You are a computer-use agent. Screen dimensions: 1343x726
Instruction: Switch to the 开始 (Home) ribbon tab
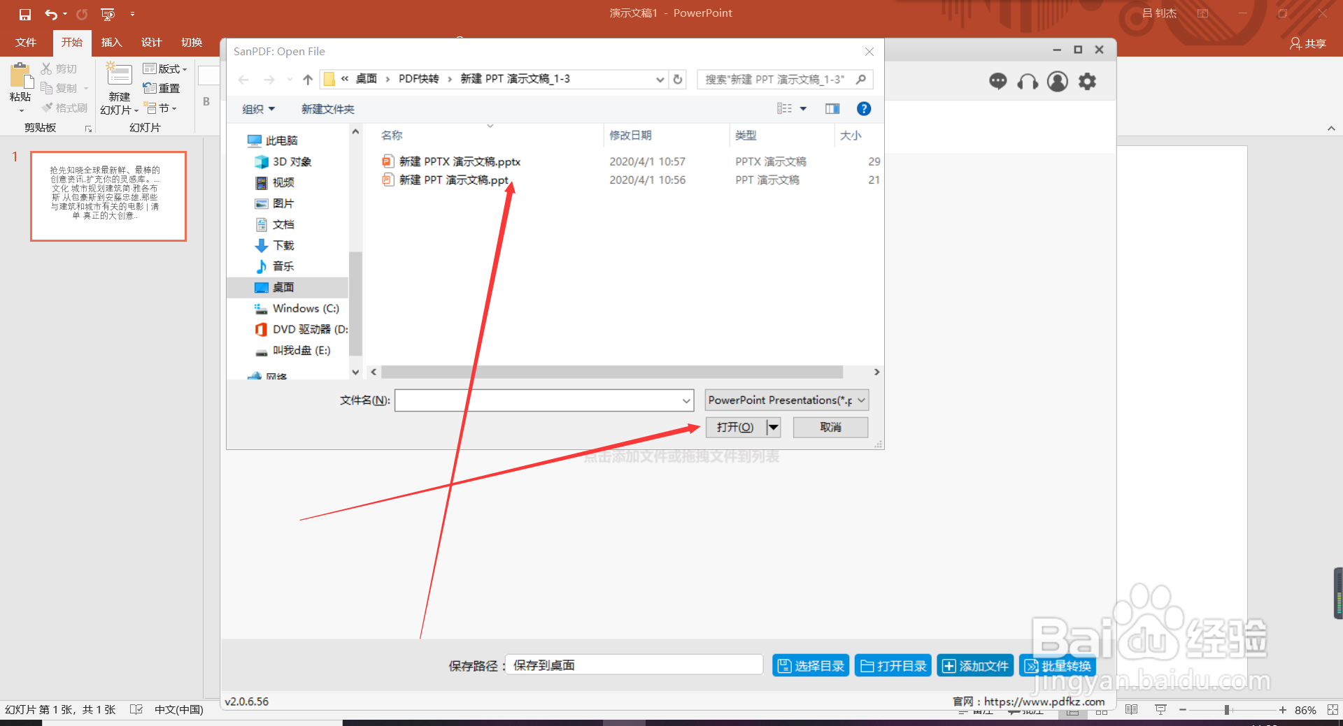[x=72, y=43]
